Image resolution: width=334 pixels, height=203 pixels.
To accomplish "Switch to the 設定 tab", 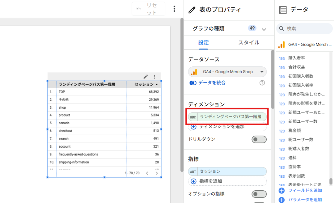I will (204, 43).
